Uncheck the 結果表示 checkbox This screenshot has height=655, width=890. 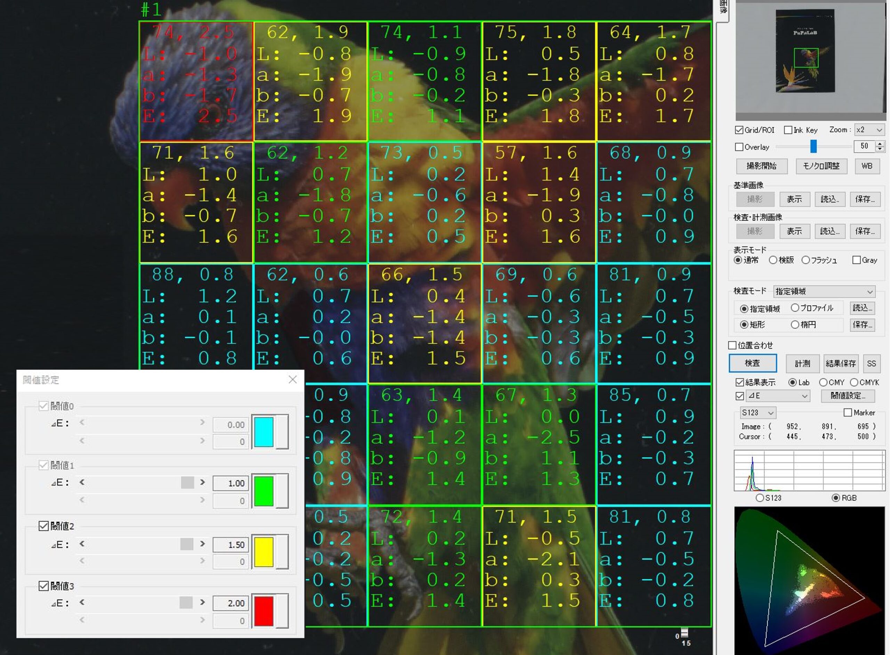[x=740, y=382]
